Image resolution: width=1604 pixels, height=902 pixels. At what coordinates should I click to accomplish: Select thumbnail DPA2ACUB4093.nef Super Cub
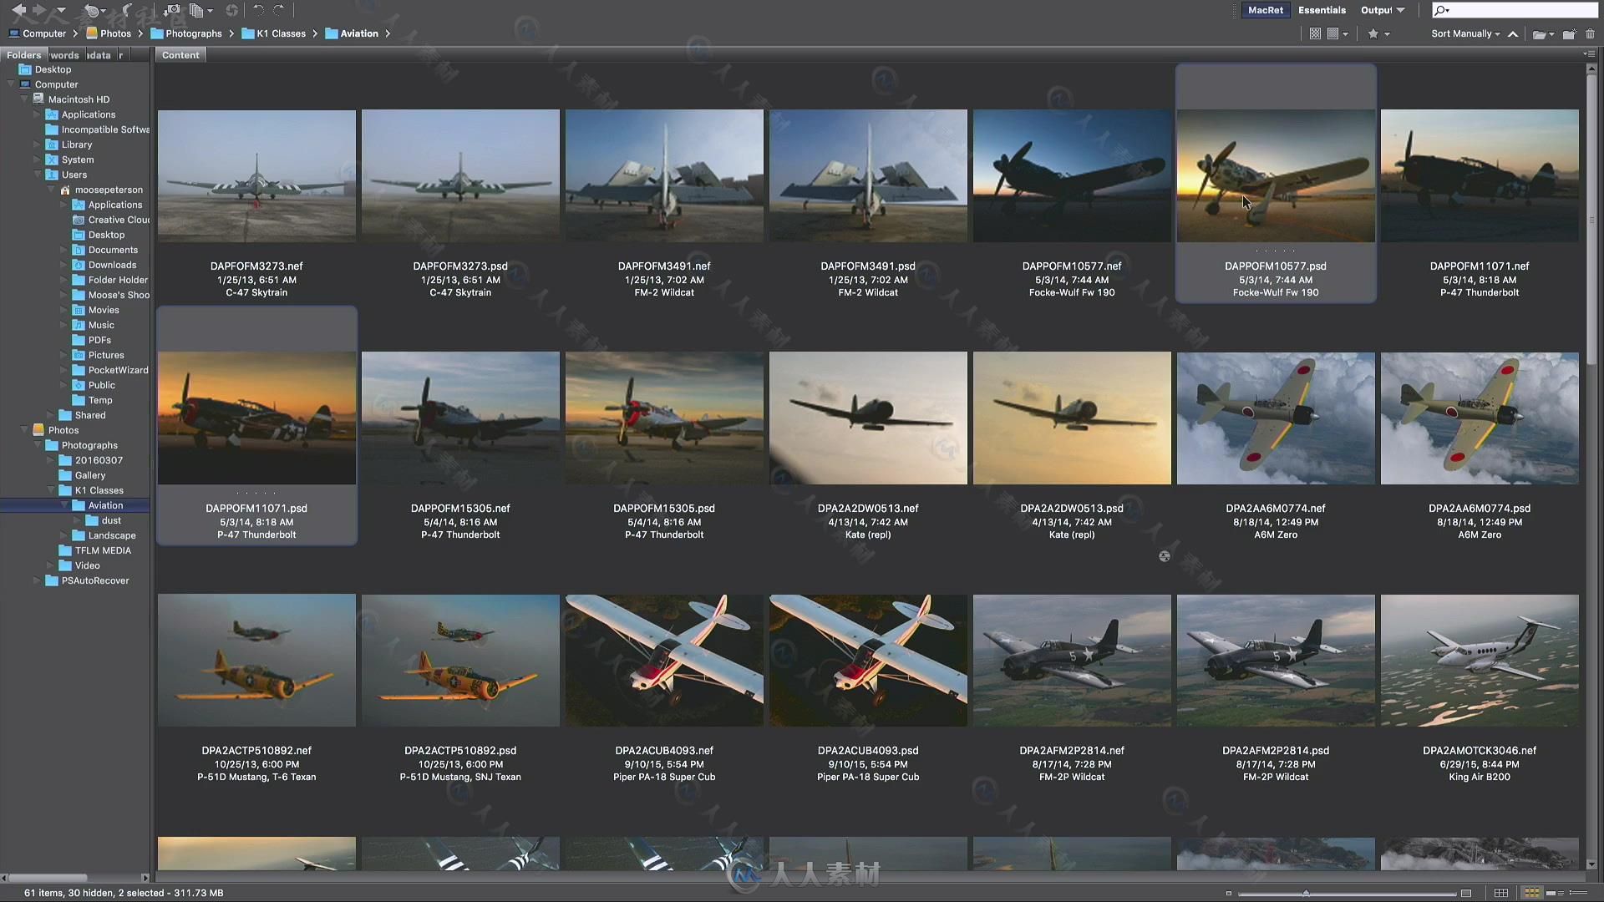coord(664,660)
